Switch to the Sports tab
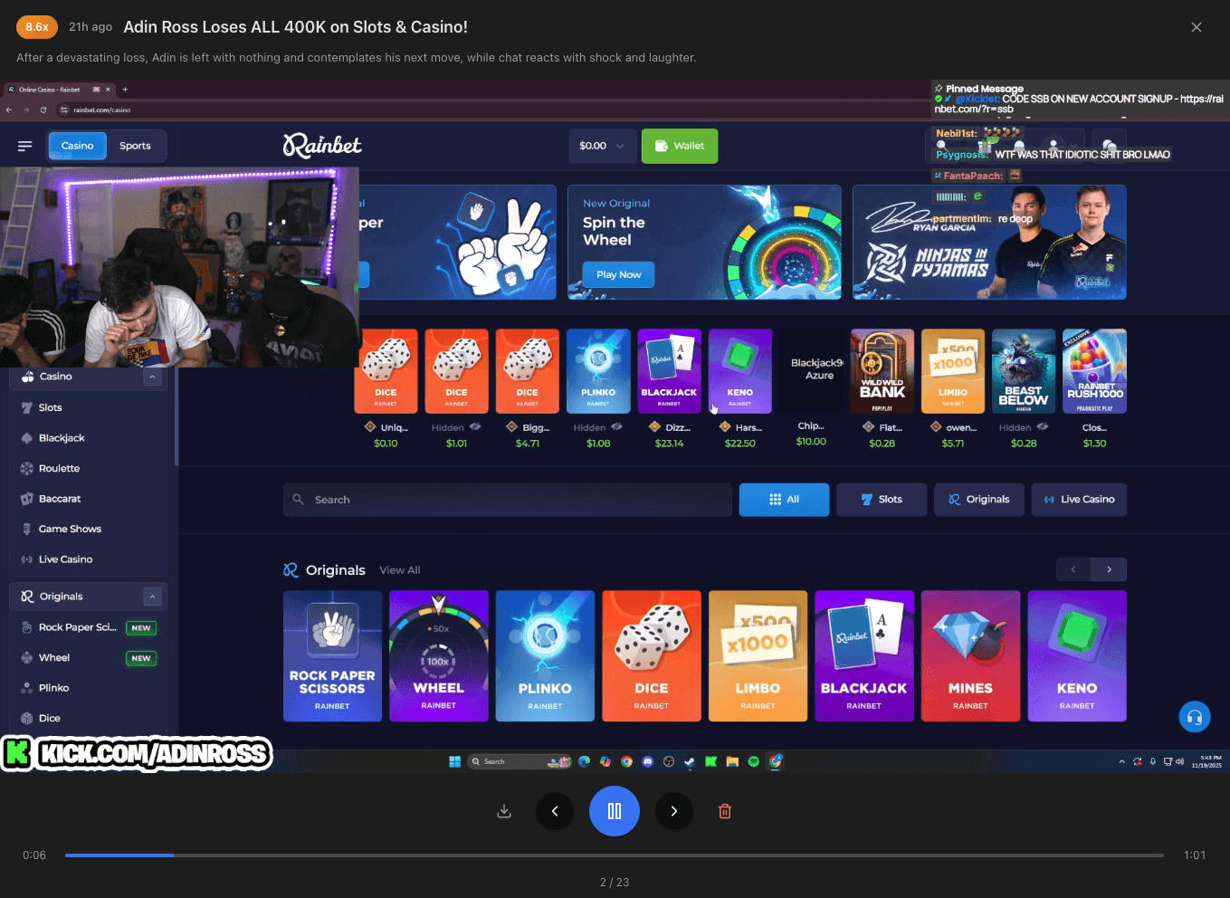 (x=136, y=146)
